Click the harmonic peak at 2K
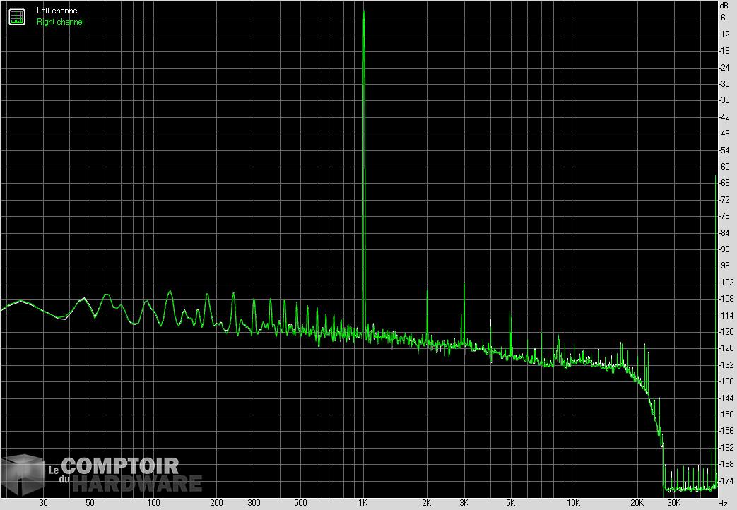737x510 pixels. [427, 291]
